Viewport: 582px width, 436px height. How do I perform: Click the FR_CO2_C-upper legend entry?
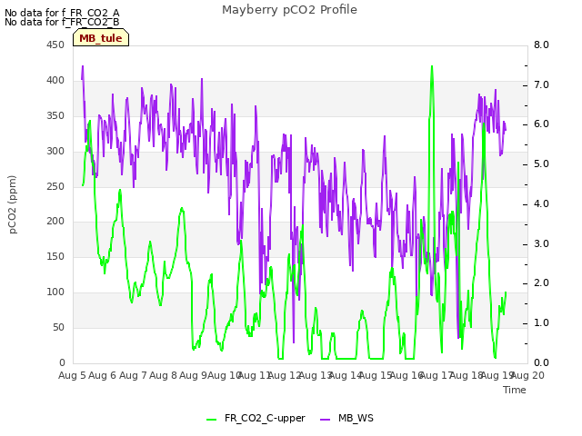tap(256, 418)
